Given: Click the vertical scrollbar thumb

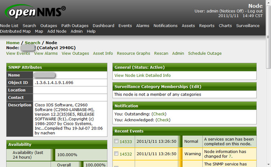Looking at the screenshot, I should [x=268, y=37].
